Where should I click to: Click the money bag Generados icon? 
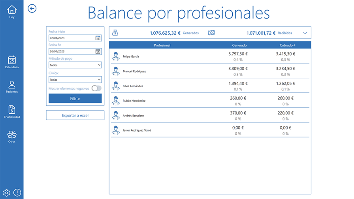click(x=115, y=33)
